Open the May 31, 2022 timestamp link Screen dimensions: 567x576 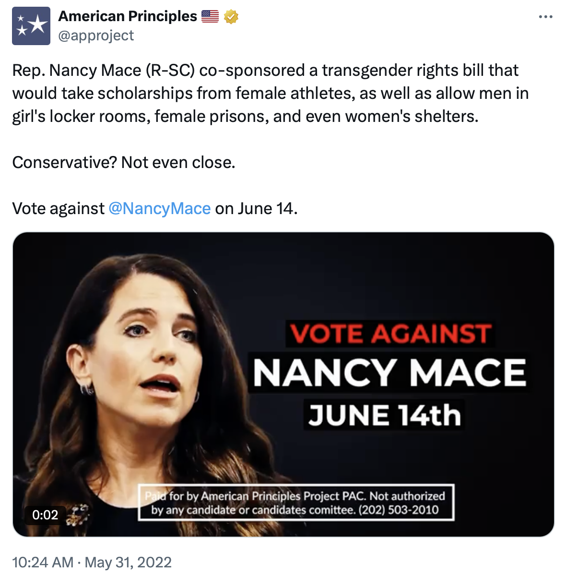[91, 562]
